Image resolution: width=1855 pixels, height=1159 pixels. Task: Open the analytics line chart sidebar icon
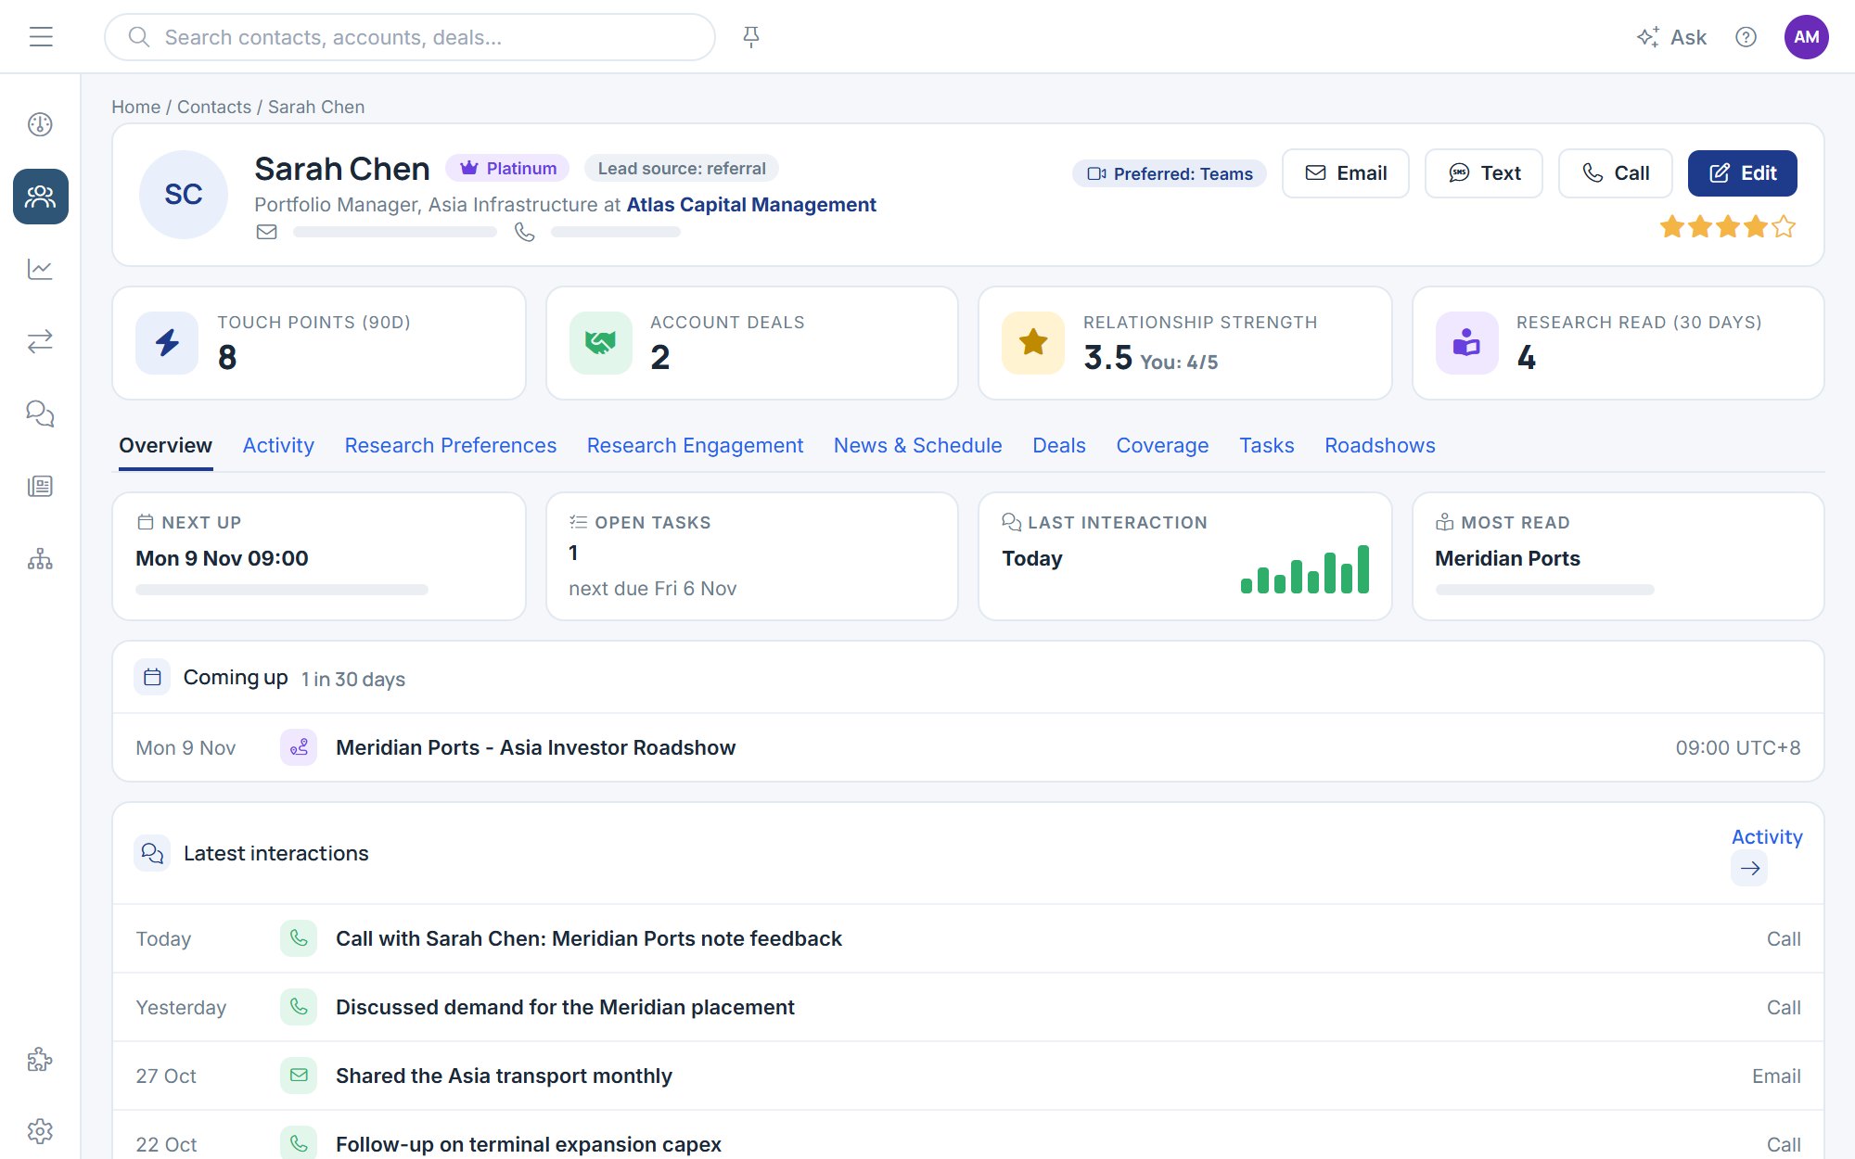pos(40,269)
